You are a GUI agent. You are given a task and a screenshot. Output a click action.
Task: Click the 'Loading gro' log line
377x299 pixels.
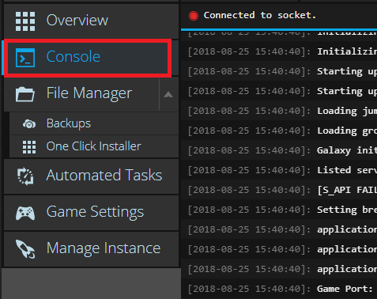point(279,131)
